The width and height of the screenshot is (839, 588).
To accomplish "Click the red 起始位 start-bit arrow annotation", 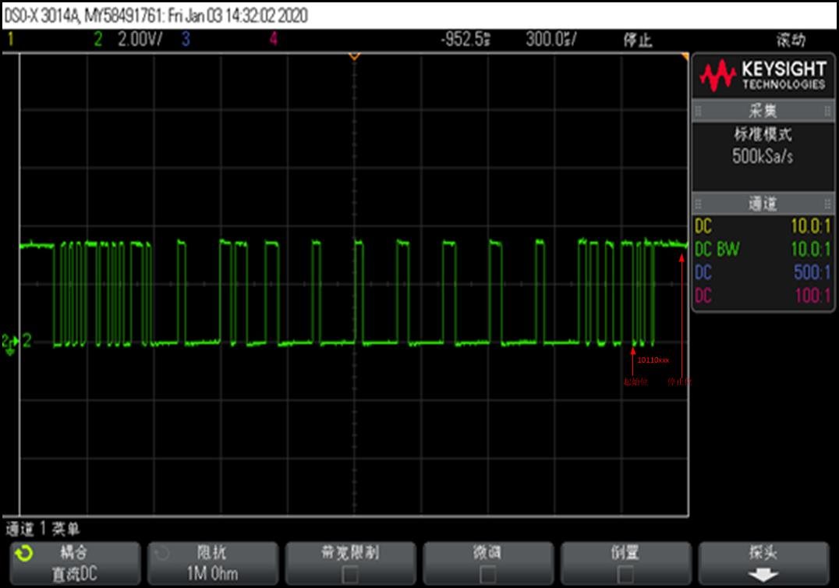I will (x=633, y=362).
